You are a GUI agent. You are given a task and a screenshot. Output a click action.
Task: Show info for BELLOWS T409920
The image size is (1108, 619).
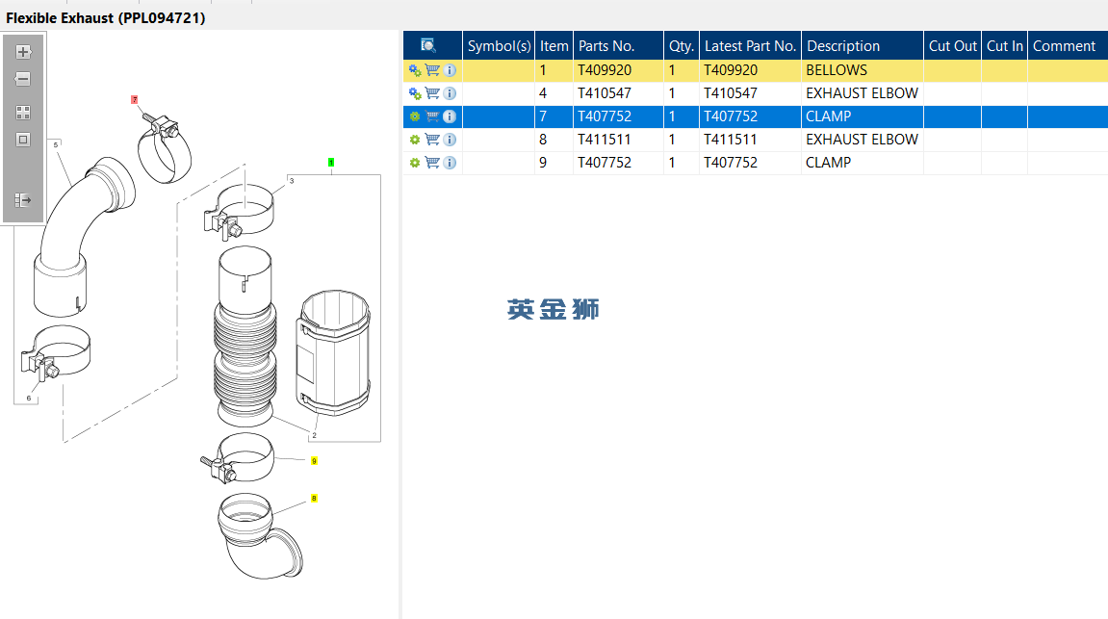[x=450, y=70]
